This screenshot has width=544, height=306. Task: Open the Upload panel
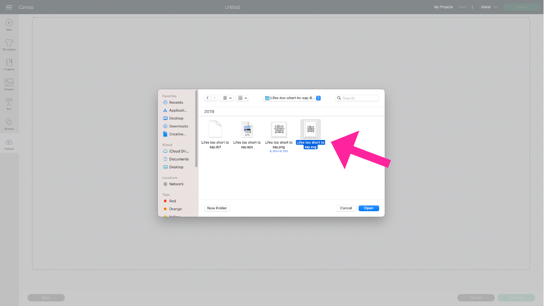point(9,143)
